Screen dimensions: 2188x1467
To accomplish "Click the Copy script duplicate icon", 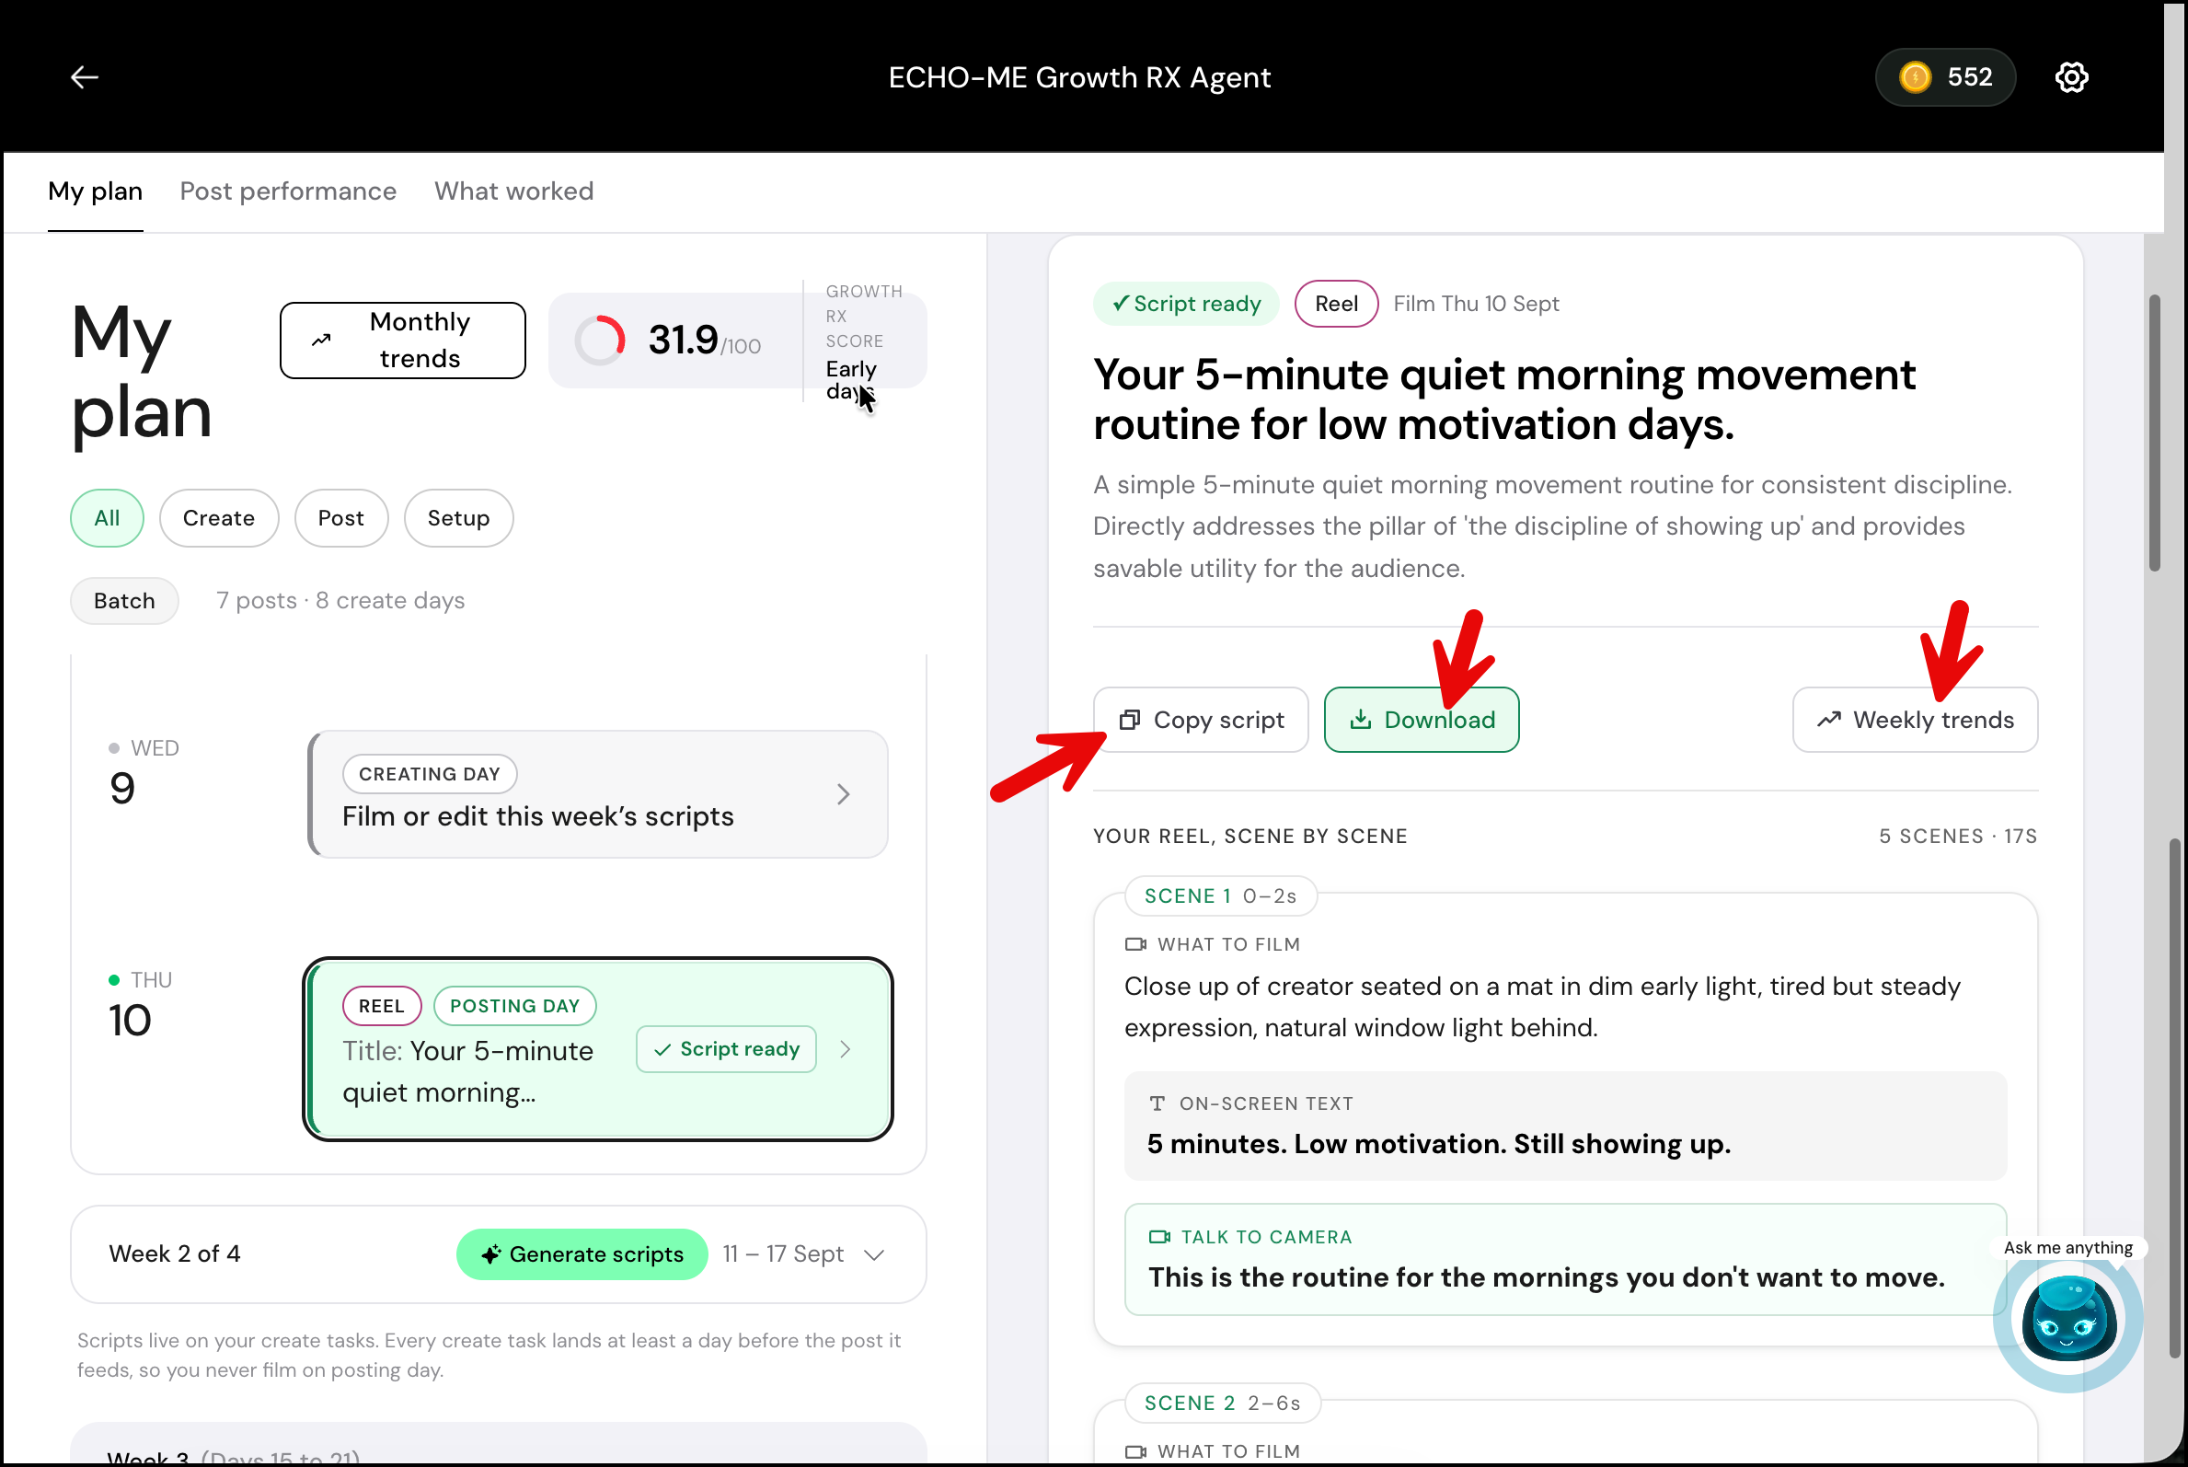I will [1129, 720].
